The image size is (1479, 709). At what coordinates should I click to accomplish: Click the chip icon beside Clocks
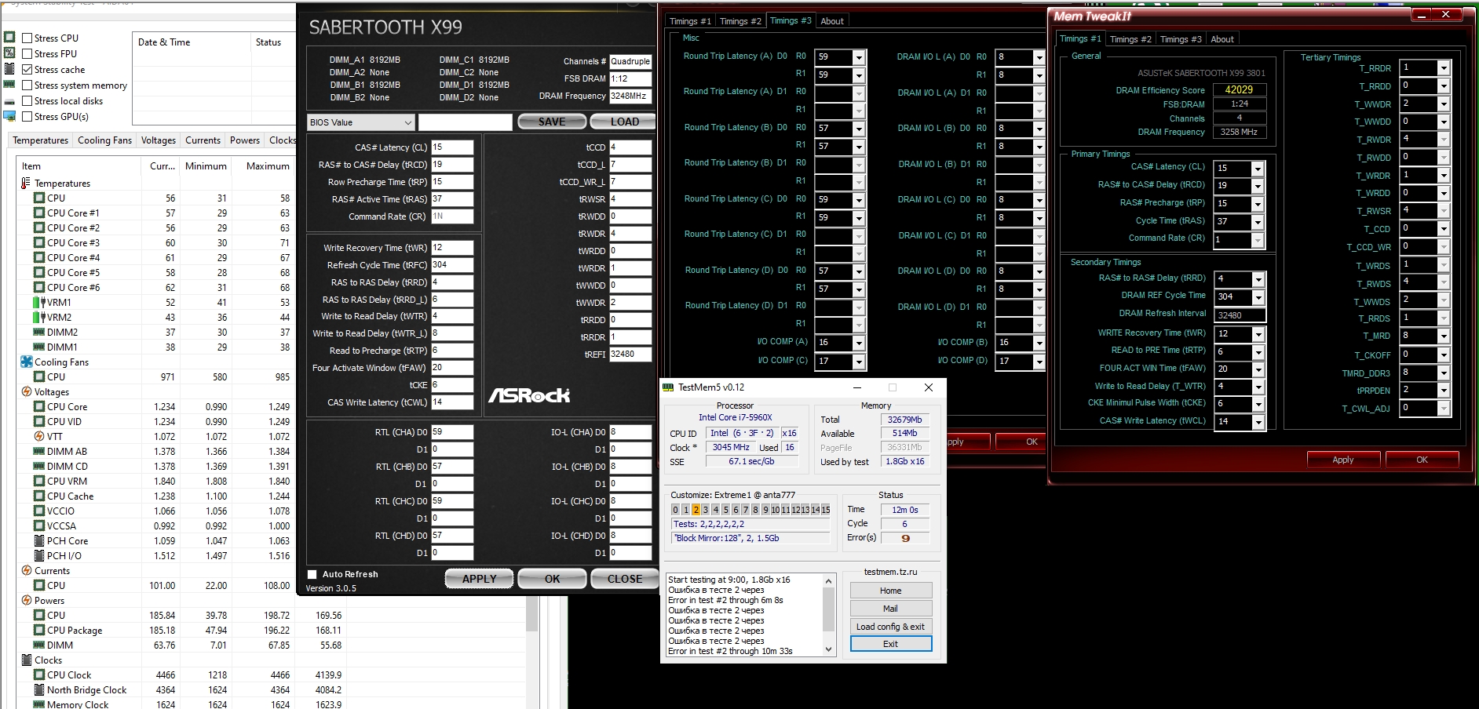pos(27,660)
